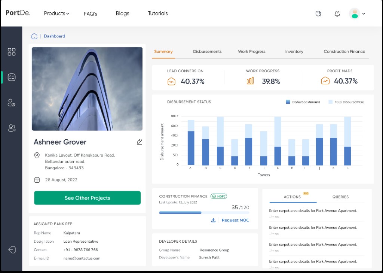Screen dimensions: 383x273
Task: Open the users group icon in sidebar
Action: tap(12, 128)
